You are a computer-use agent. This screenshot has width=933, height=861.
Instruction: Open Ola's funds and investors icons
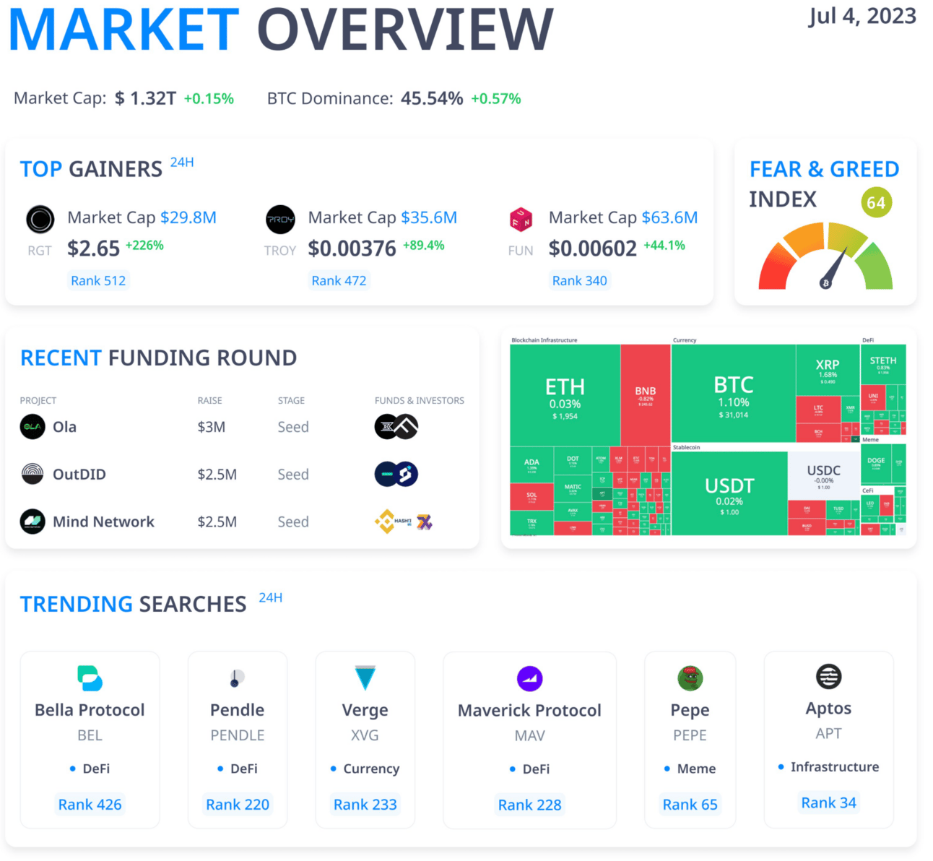click(x=396, y=427)
